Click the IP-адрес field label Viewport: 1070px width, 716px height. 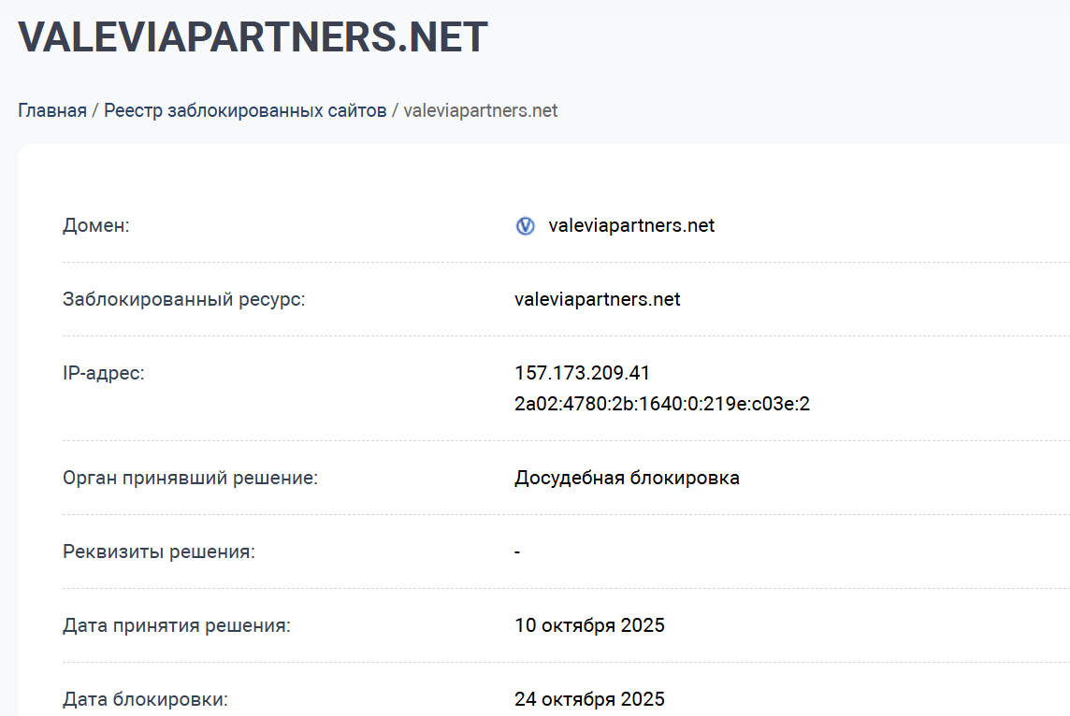pos(101,372)
